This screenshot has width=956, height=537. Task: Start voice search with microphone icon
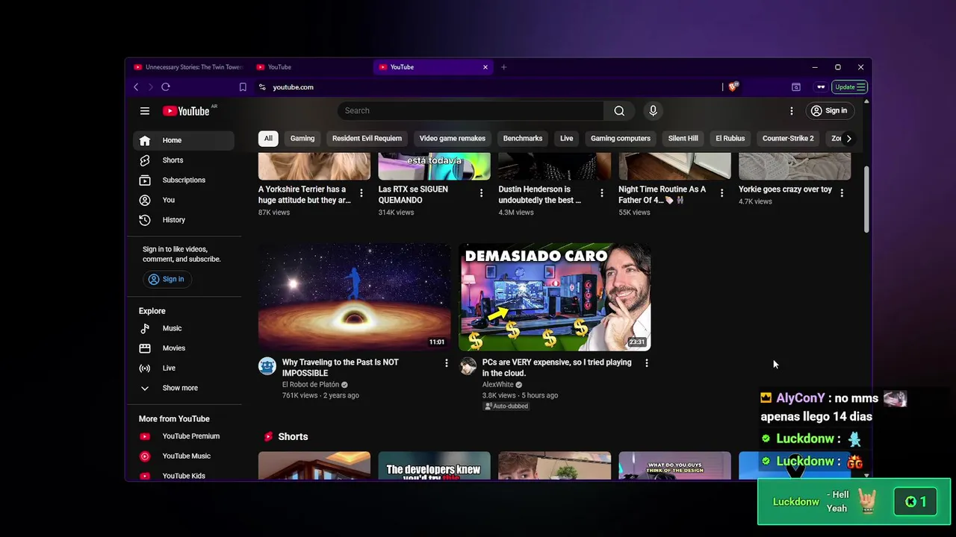click(653, 111)
